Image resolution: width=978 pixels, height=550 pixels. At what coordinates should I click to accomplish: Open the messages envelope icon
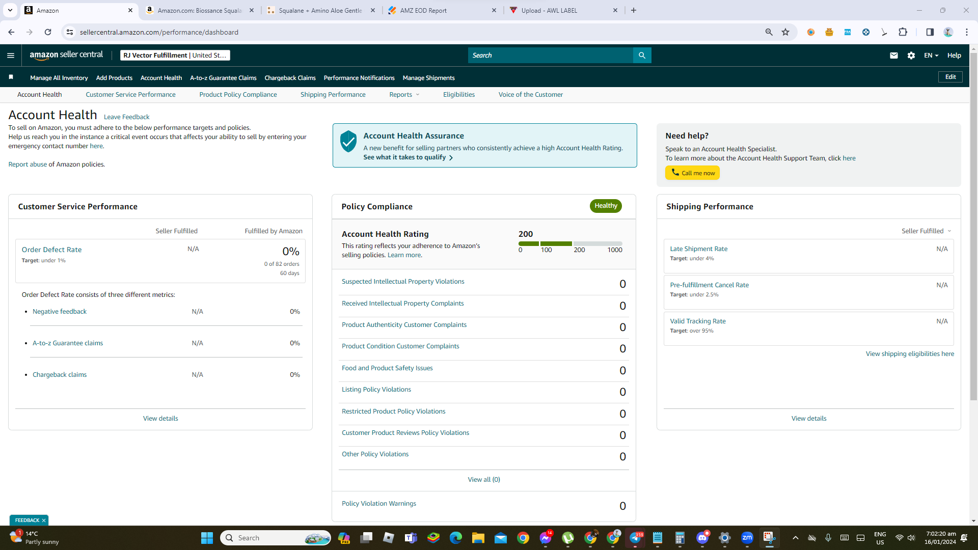click(893, 56)
